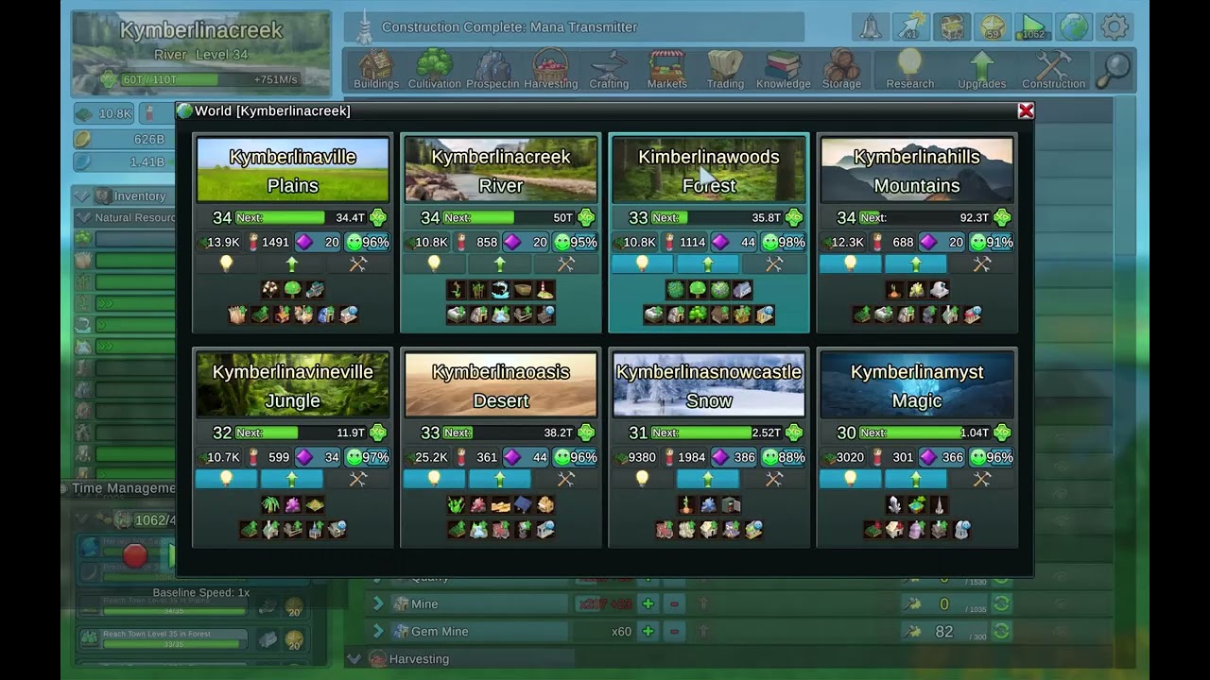Collapse the Inventory panel header
The image size is (1210, 680).
pos(83,195)
